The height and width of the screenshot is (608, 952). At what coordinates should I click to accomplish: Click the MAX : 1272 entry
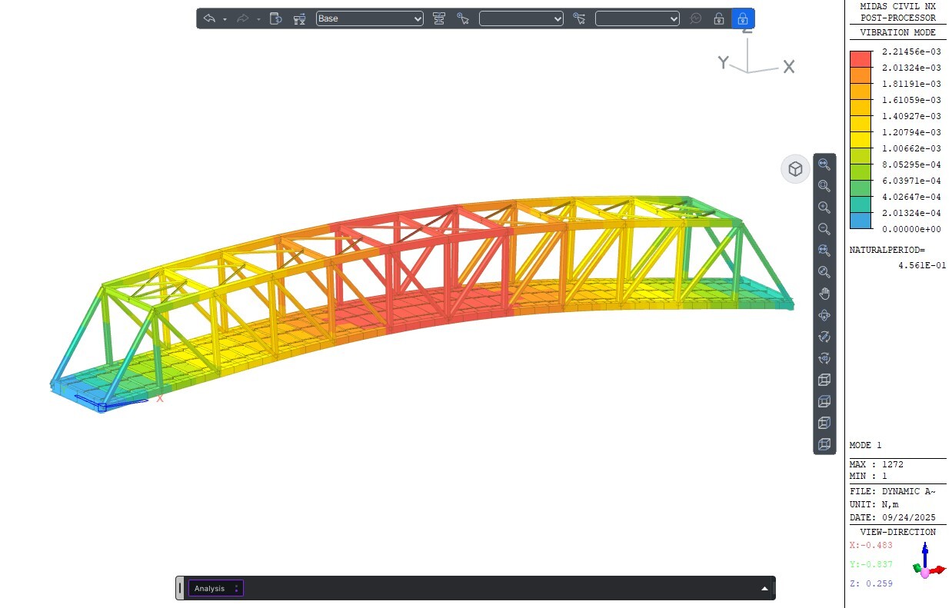coord(876,464)
